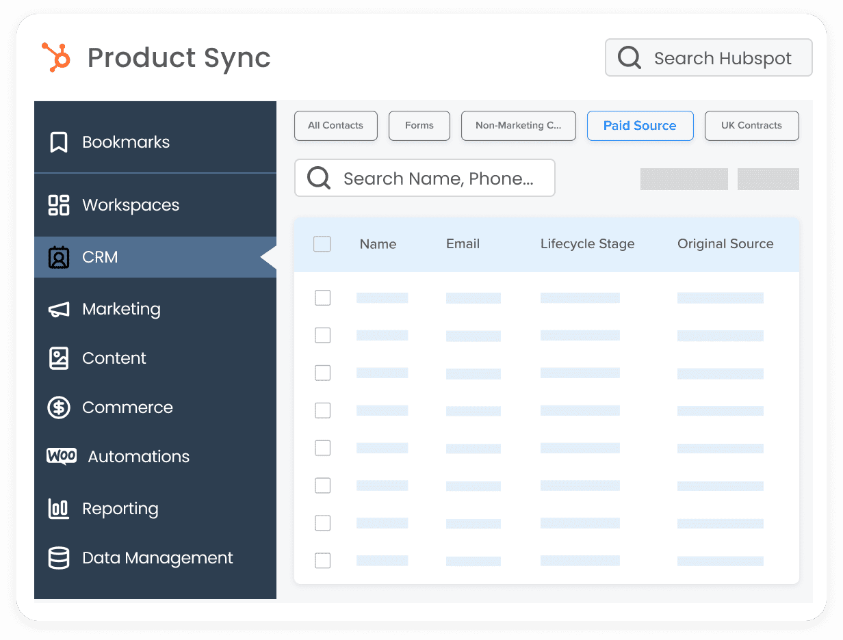Screen dimensions: 843x640
Task: Tick the seventh contact row checkbox
Action: coord(322,523)
